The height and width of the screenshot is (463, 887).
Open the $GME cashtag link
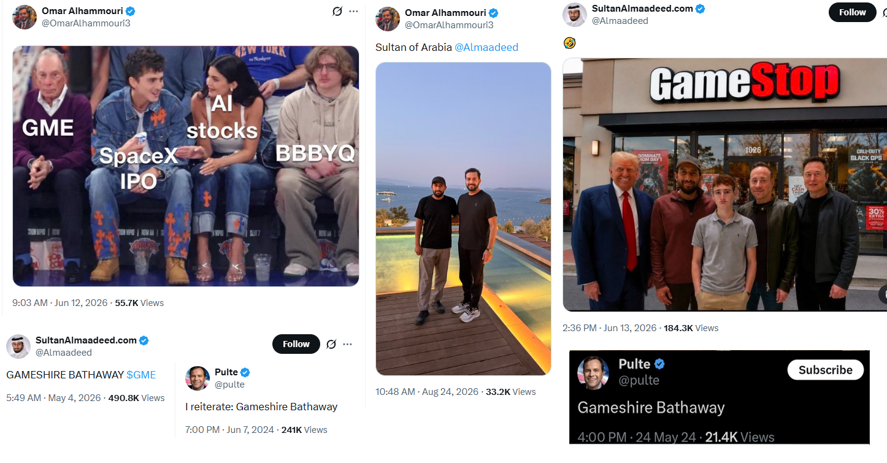141,375
